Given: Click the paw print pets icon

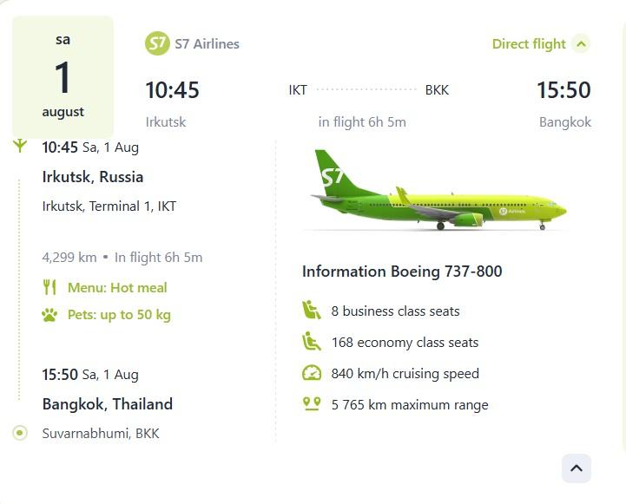Looking at the screenshot, I should point(49,315).
